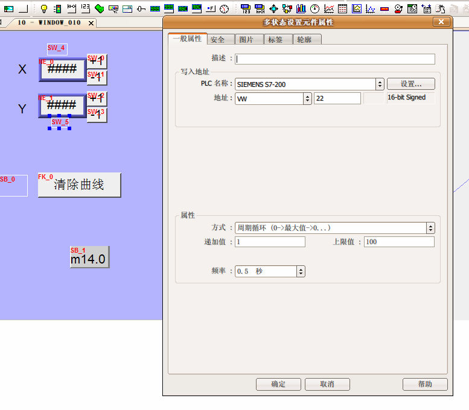Open the 方式 mode dropdown
The image size is (469, 410).
(430, 228)
